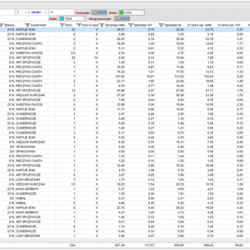The image size is (250, 250).
Task: Click the Ukryj pozostałe Ctrl+U button
Action: 122,19
